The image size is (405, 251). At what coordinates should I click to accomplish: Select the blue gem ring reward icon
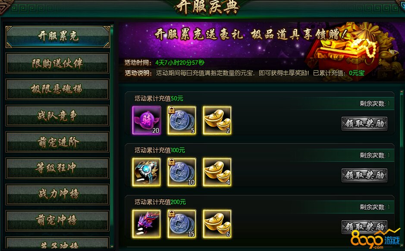click(x=147, y=172)
